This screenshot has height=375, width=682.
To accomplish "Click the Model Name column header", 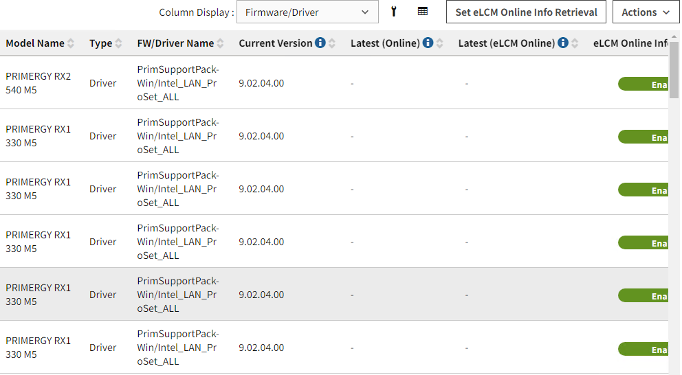I will [35, 43].
